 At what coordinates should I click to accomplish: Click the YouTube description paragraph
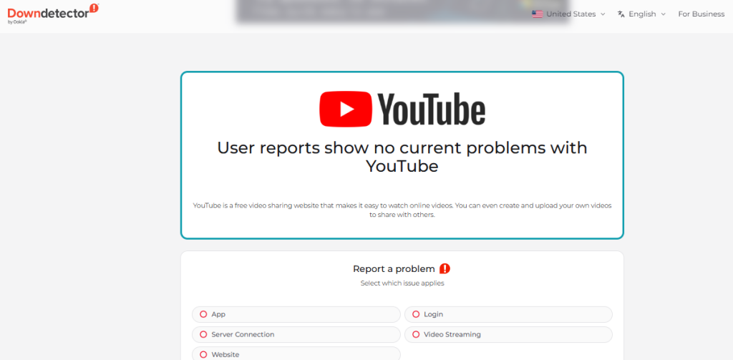coord(402,210)
